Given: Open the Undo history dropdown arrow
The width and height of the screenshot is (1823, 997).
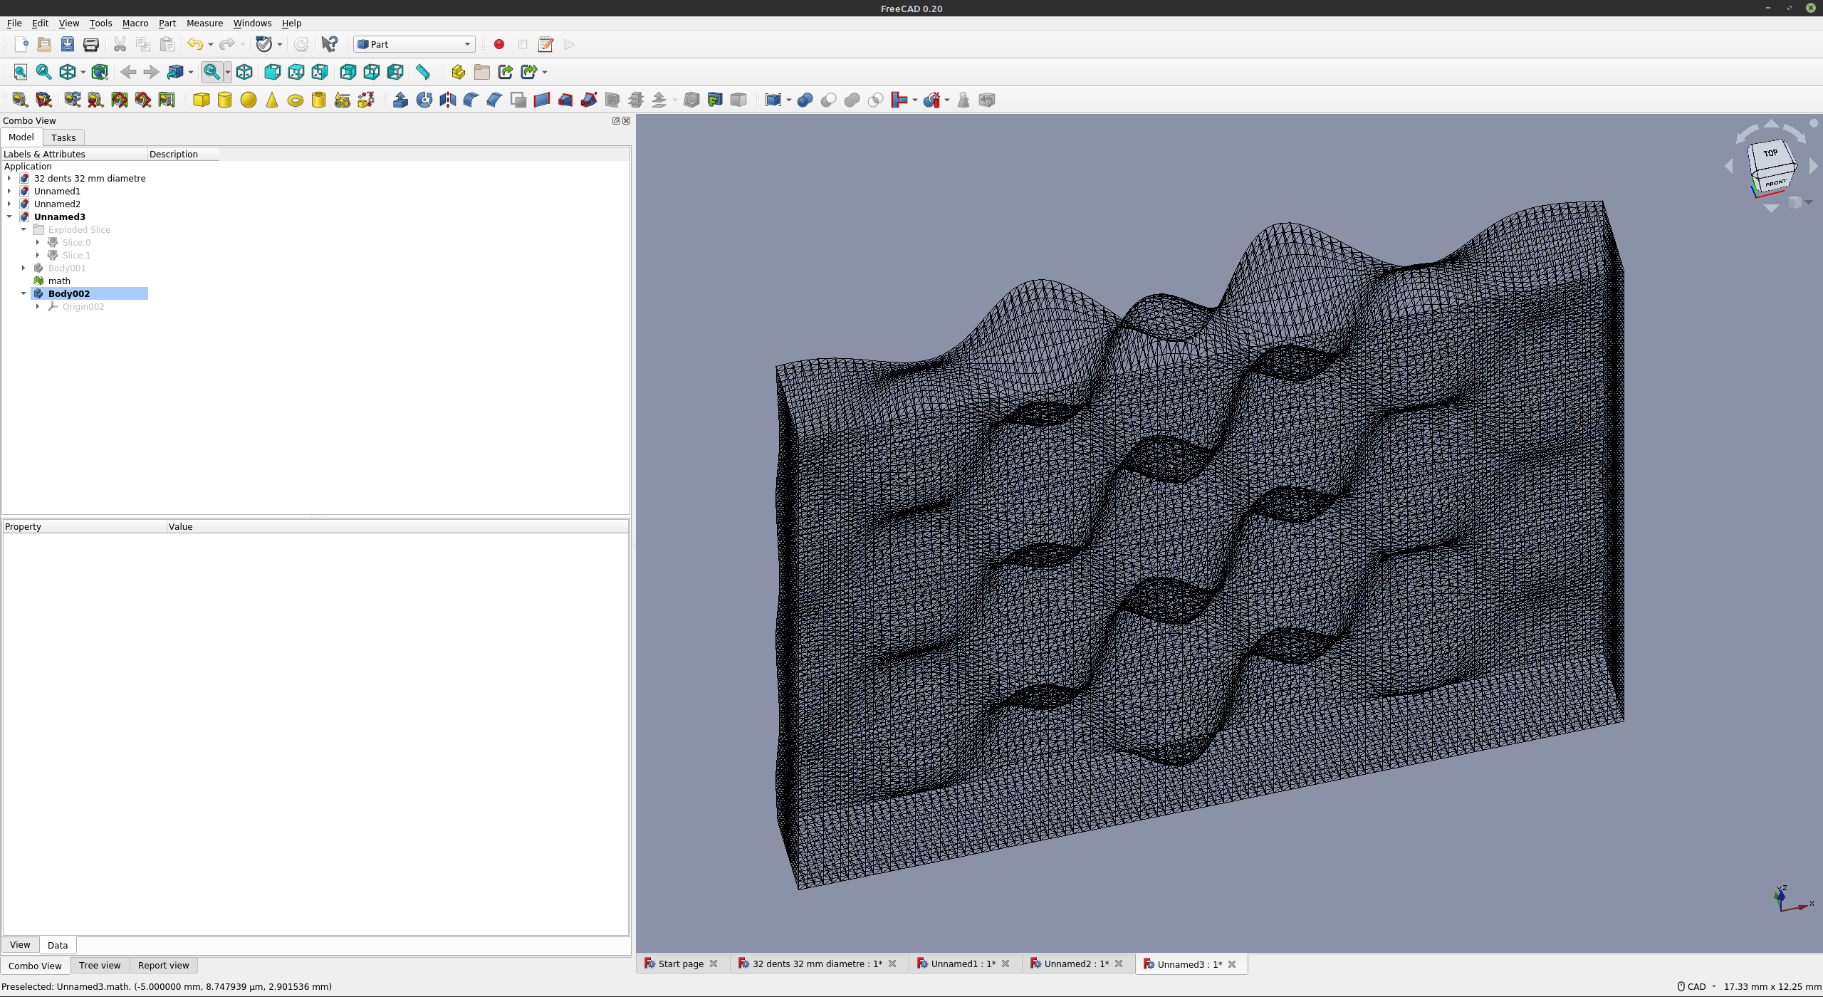Looking at the screenshot, I should pos(211,44).
